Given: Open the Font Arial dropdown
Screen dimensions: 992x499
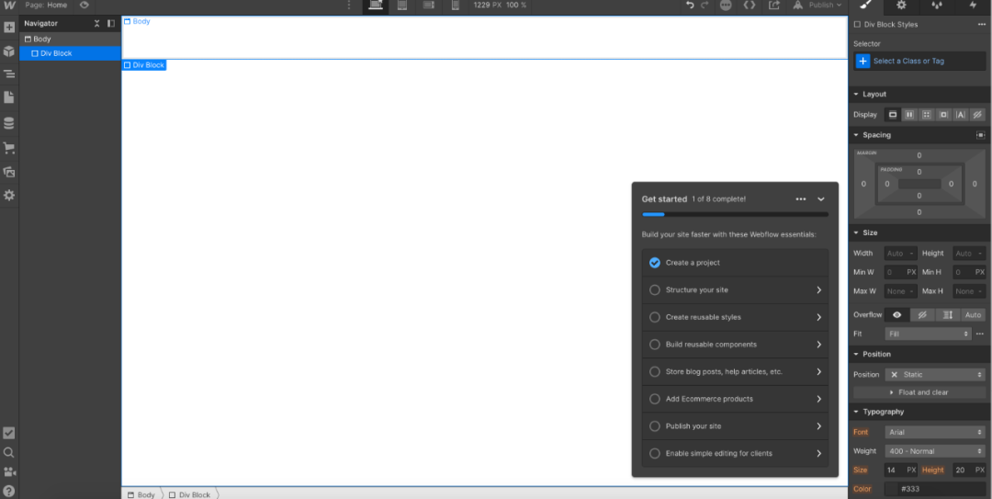Looking at the screenshot, I should click(935, 432).
